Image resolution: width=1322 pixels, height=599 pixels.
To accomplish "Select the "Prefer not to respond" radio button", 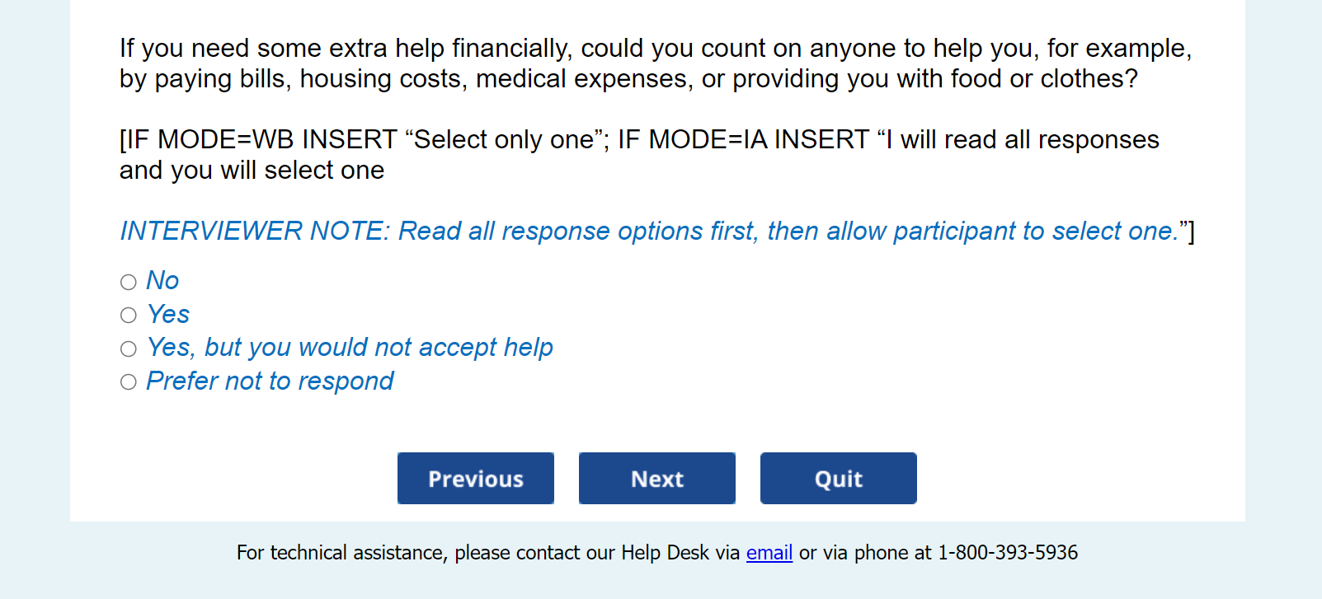I will pos(129,382).
